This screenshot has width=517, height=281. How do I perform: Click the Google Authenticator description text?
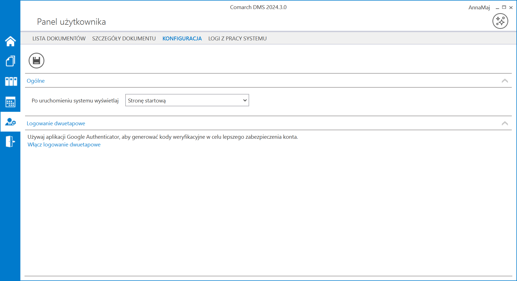(163, 137)
